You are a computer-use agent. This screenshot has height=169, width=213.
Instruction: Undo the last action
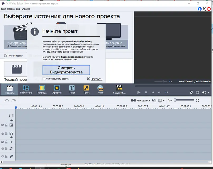[x=7, y=100]
